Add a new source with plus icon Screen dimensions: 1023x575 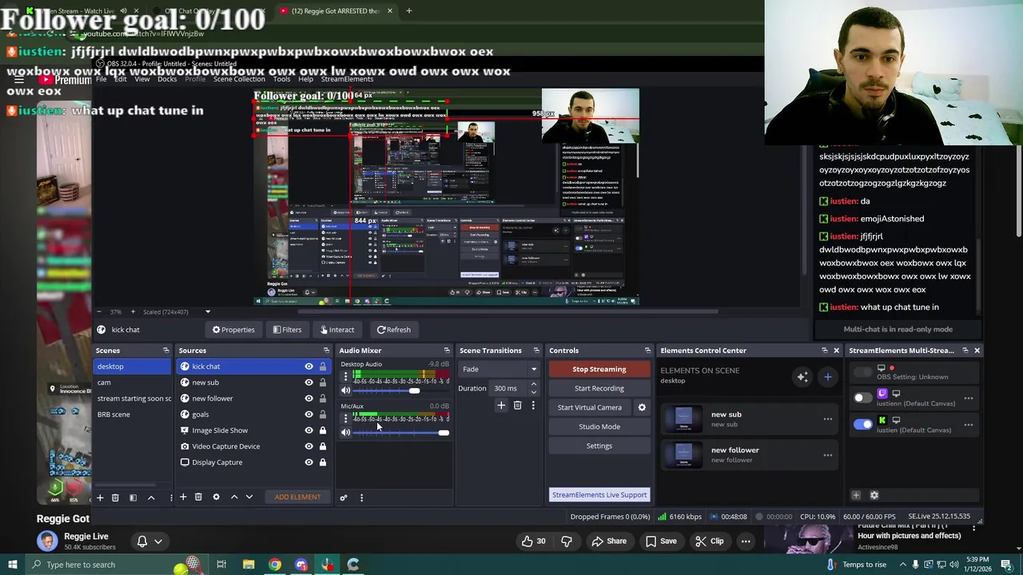pyautogui.click(x=182, y=497)
